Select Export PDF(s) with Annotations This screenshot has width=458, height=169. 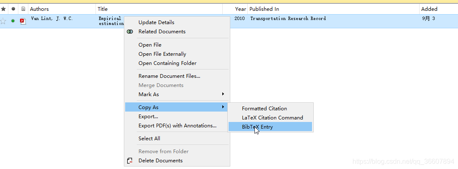click(177, 126)
